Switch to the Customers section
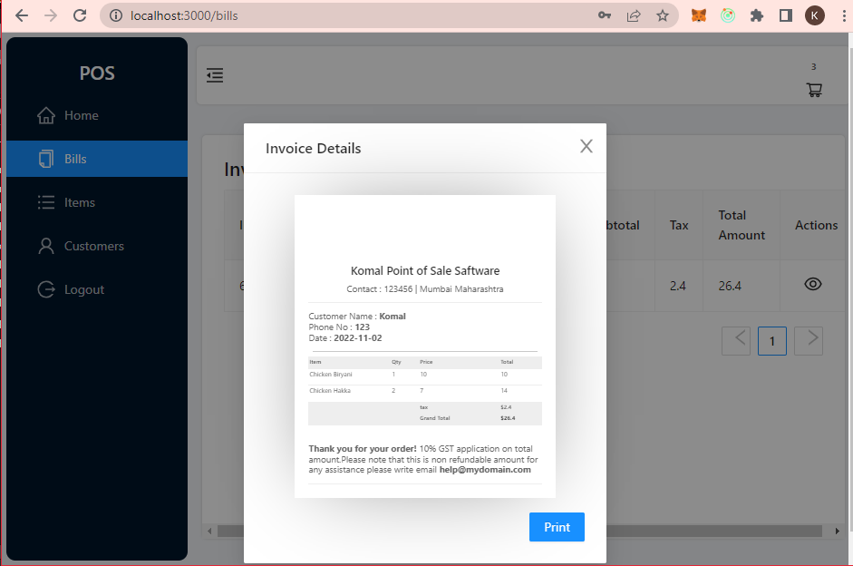The image size is (853, 566). [95, 246]
